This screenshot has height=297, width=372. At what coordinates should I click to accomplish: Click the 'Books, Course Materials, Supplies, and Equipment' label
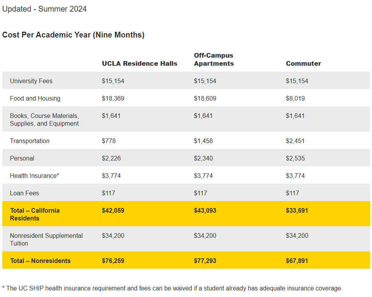44,120
